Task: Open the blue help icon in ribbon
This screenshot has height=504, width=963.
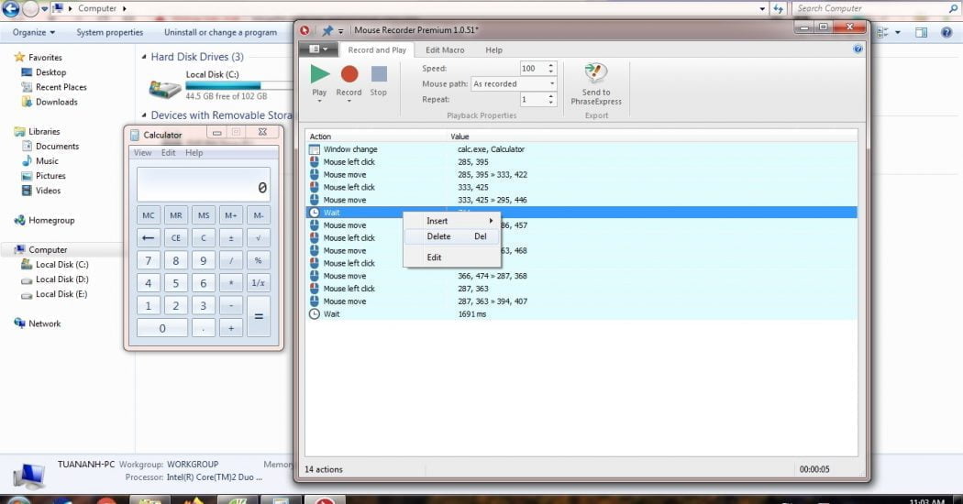Action: point(858,49)
